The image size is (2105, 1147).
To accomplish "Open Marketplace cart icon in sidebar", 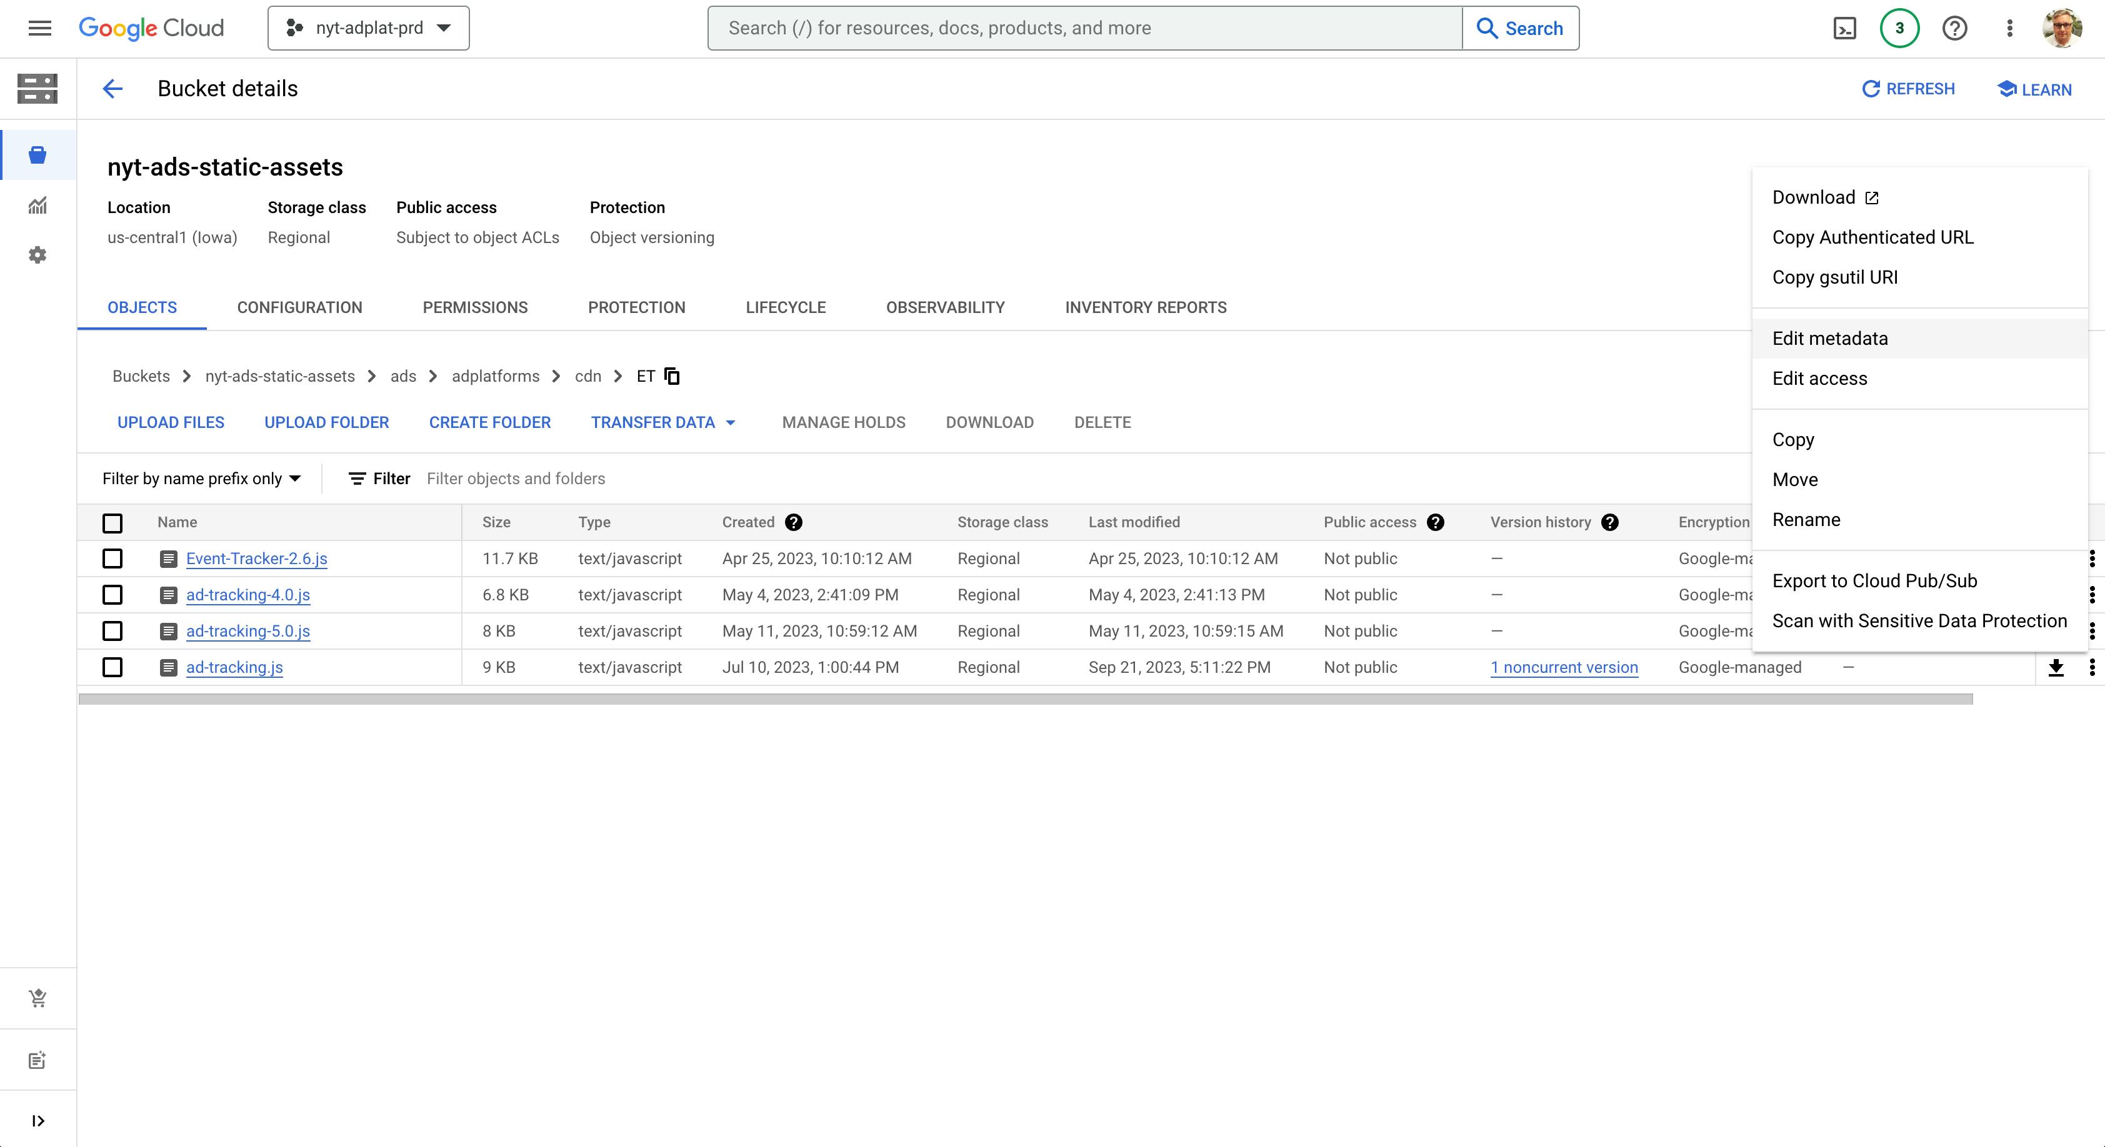I will pyautogui.click(x=37, y=998).
